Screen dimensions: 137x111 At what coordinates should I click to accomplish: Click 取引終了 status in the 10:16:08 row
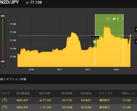[x=105, y=107]
